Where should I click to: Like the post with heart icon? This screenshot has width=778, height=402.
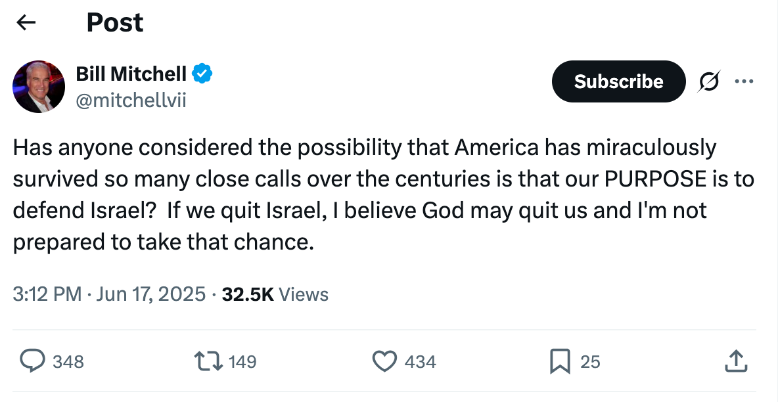pos(384,361)
